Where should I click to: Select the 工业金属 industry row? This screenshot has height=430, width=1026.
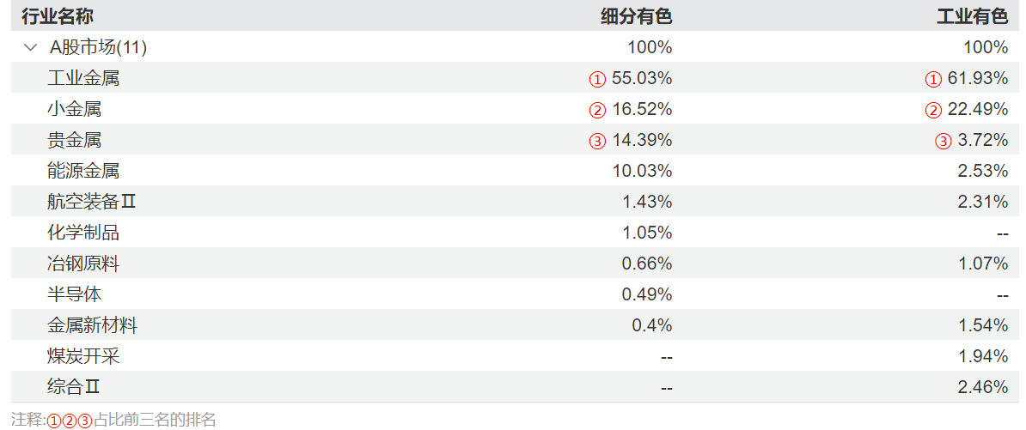83,78
